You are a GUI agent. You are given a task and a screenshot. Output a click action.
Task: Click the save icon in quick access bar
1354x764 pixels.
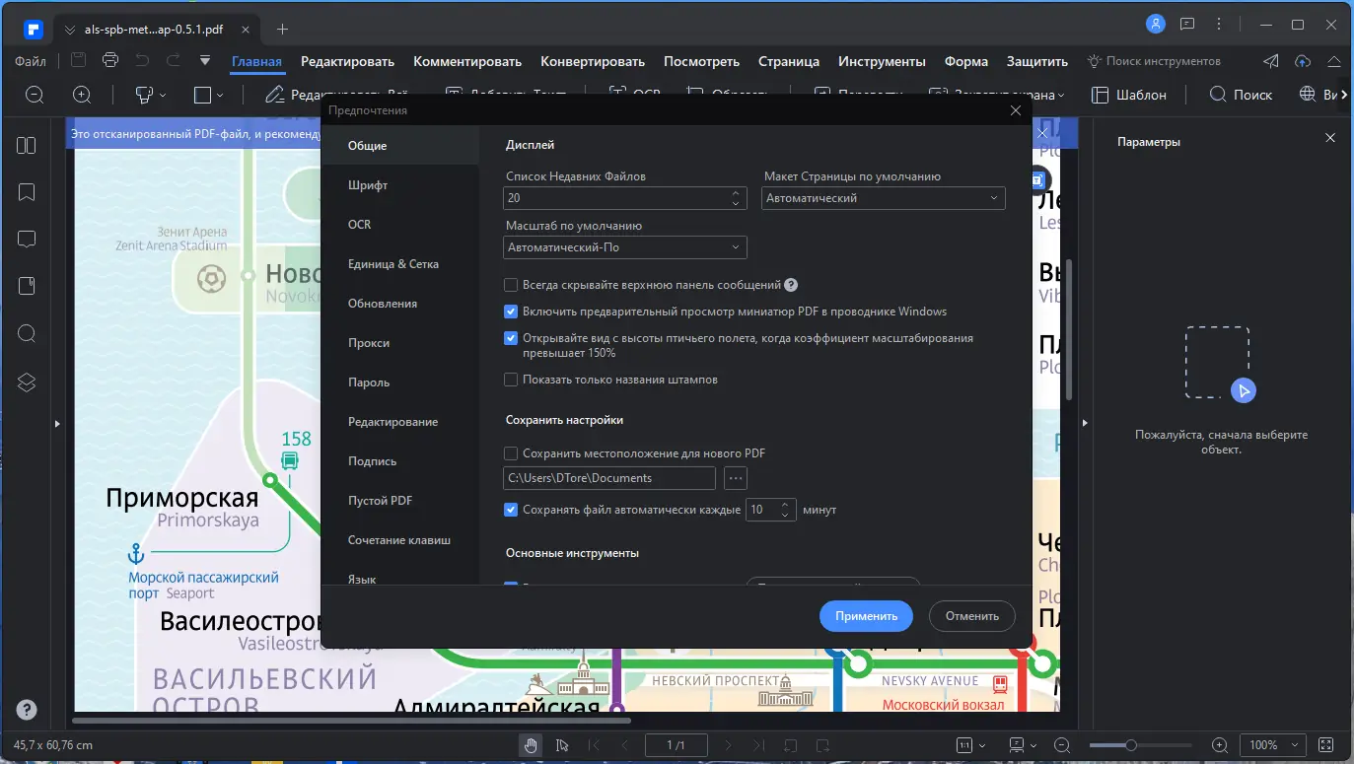coord(79,60)
